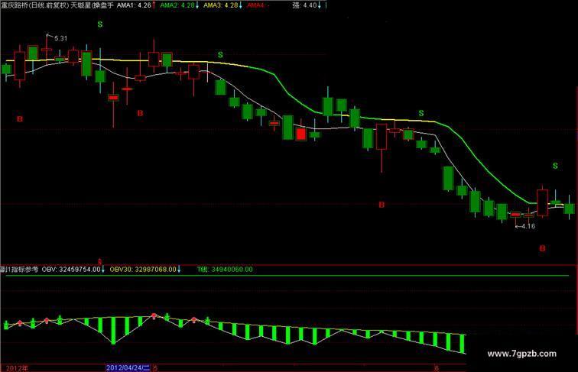
Task: Select the '天狼星(操盘手' indicator name
Action: [93, 5]
